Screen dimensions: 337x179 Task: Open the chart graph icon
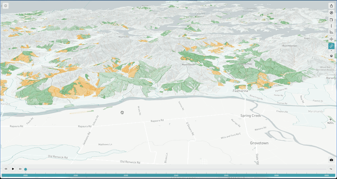tap(331, 32)
